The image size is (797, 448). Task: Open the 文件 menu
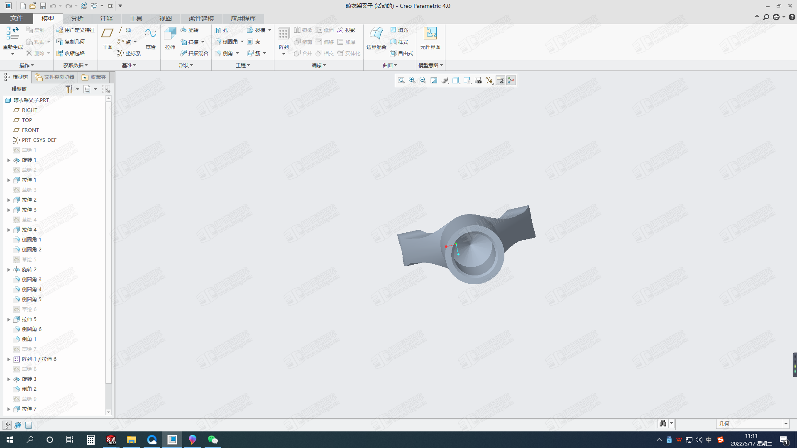(x=17, y=18)
